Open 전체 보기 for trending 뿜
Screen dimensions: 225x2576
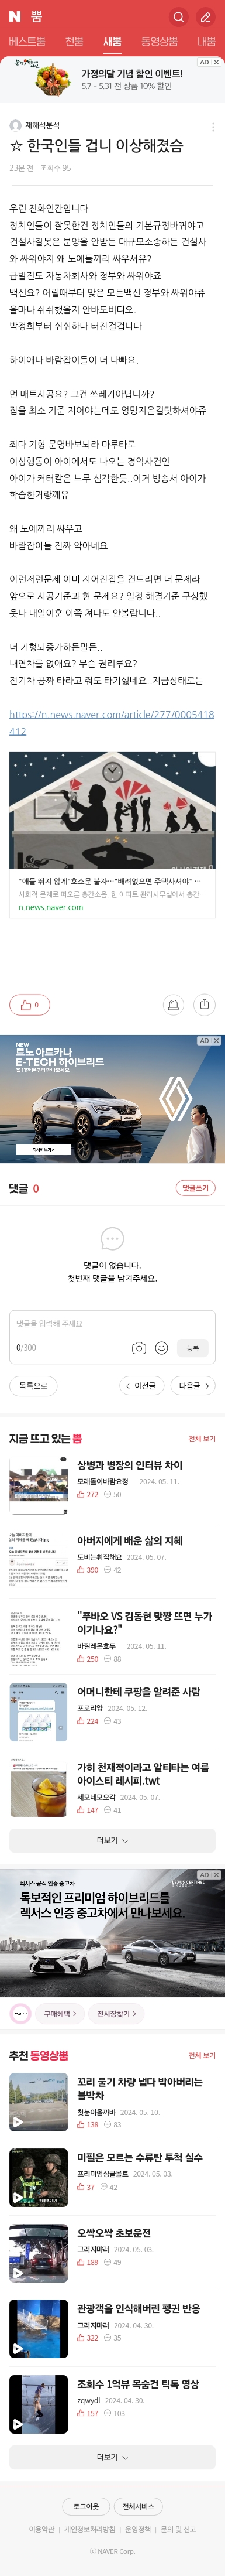(202, 1438)
